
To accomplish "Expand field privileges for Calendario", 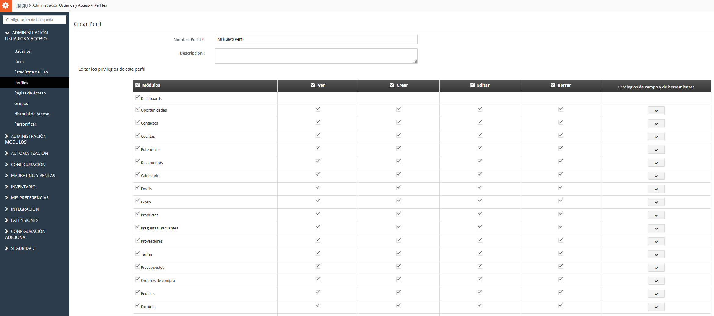I will click(656, 176).
